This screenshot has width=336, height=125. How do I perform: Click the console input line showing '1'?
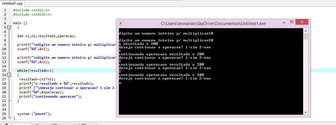tap(120, 51)
